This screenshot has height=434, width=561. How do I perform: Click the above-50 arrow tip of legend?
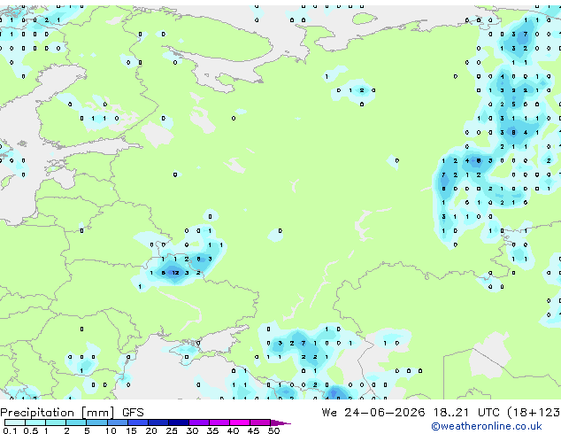pyautogui.click(x=280, y=423)
